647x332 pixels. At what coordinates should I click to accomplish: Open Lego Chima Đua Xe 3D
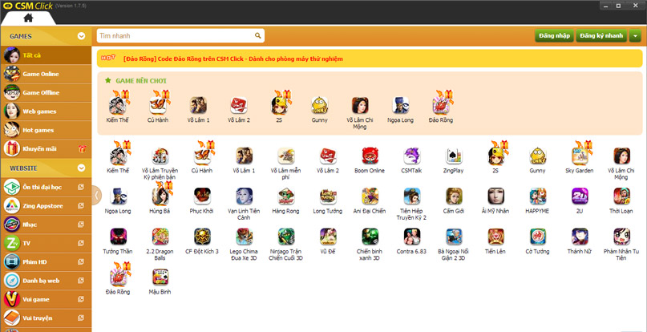(x=244, y=237)
